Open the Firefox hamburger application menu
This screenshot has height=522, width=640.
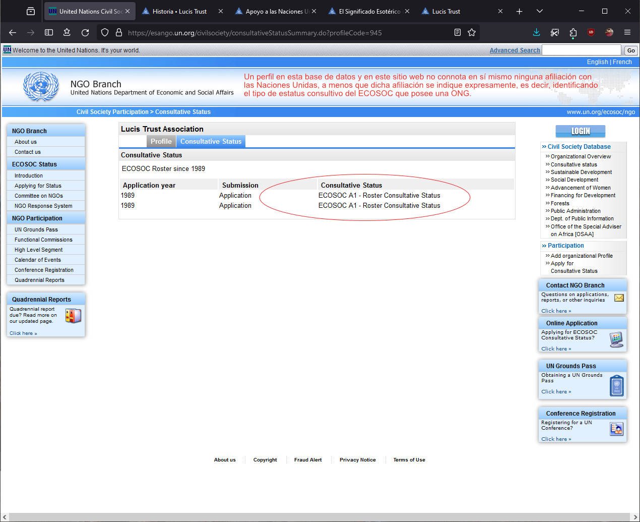pyautogui.click(x=627, y=33)
